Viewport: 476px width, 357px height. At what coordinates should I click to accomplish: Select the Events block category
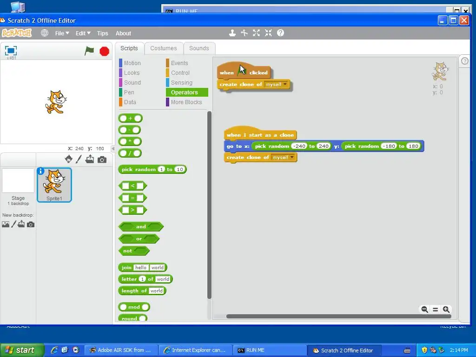[179, 63]
